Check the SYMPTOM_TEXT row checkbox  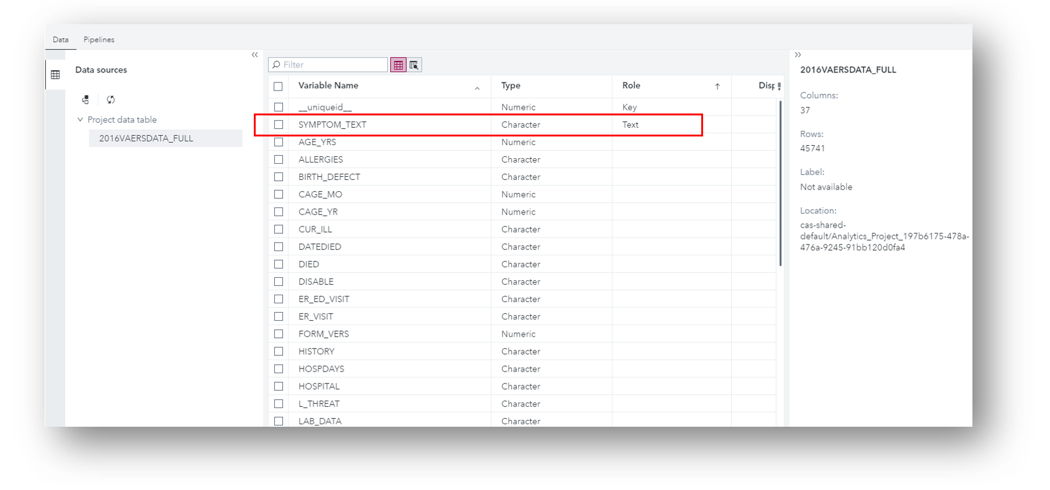[x=279, y=125]
